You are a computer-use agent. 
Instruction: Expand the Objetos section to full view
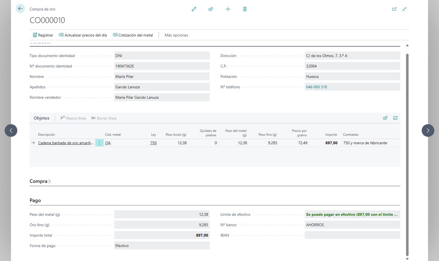[x=395, y=118]
